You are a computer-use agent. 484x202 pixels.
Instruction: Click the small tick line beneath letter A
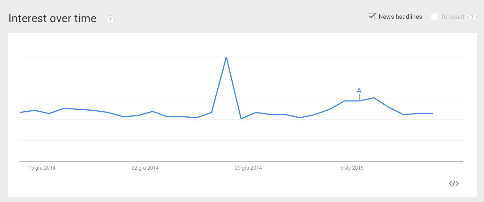click(x=359, y=97)
